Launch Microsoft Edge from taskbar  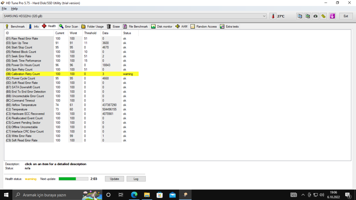[x=134, y=195]
